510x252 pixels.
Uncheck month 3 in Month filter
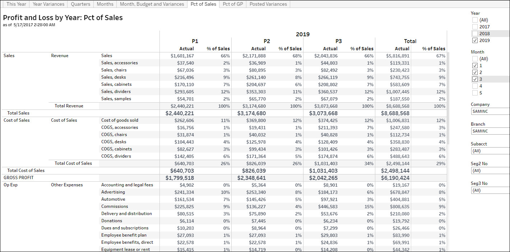(x=475, y=79)
